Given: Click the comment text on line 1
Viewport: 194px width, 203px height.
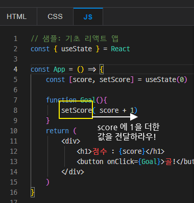Looking at the screenshot, I should 75,38.
